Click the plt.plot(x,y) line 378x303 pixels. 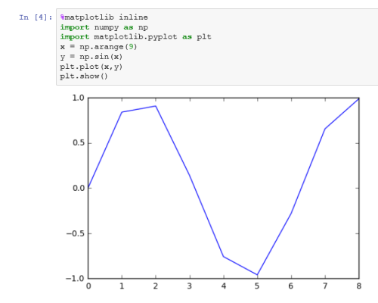click(91, 67)
